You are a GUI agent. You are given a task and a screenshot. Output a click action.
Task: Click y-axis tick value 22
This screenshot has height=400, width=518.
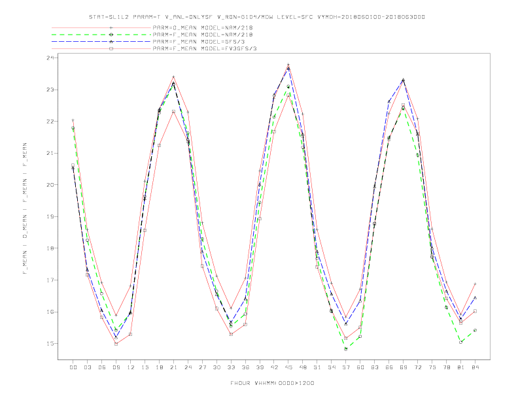point(50,122)
